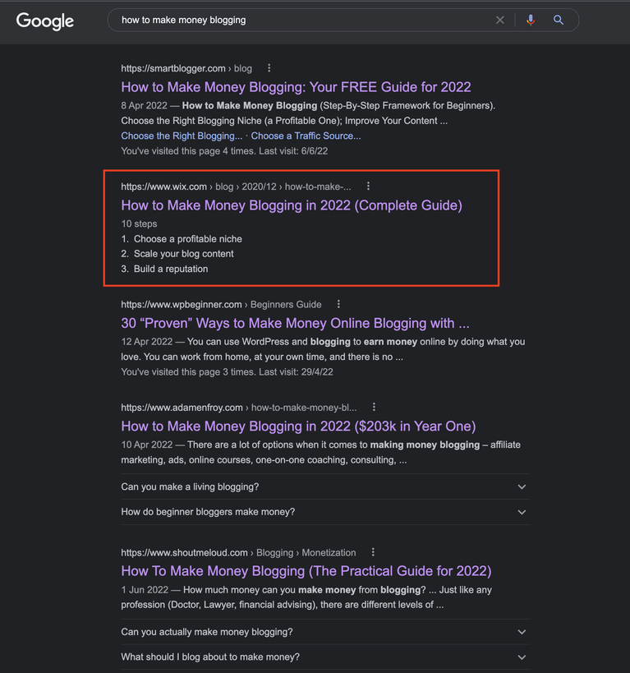Expand "Can you actually make money blogging?"

tap(325, 632)
